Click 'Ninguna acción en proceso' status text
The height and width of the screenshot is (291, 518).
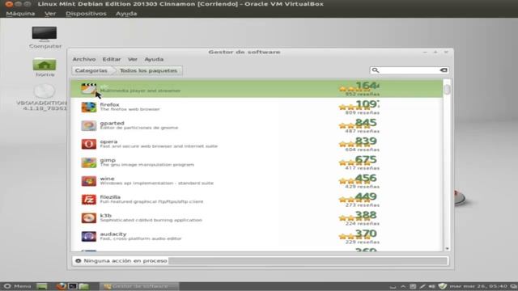[x=125, y=260]
